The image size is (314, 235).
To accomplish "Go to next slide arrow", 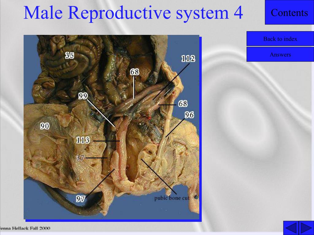I will pyautogui.click(x=306, y=228).
